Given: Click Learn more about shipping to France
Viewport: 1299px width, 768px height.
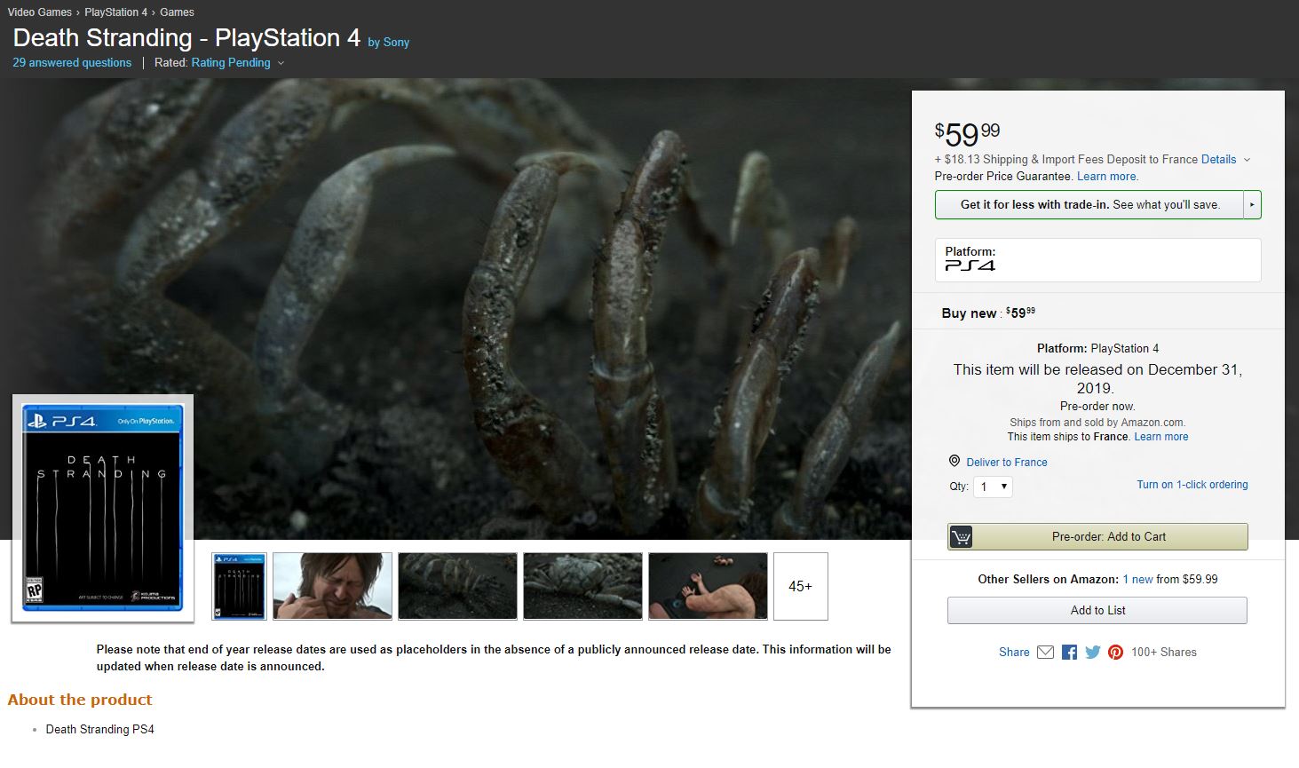Looking at the screenshot, I should (x=1160, y=437).
